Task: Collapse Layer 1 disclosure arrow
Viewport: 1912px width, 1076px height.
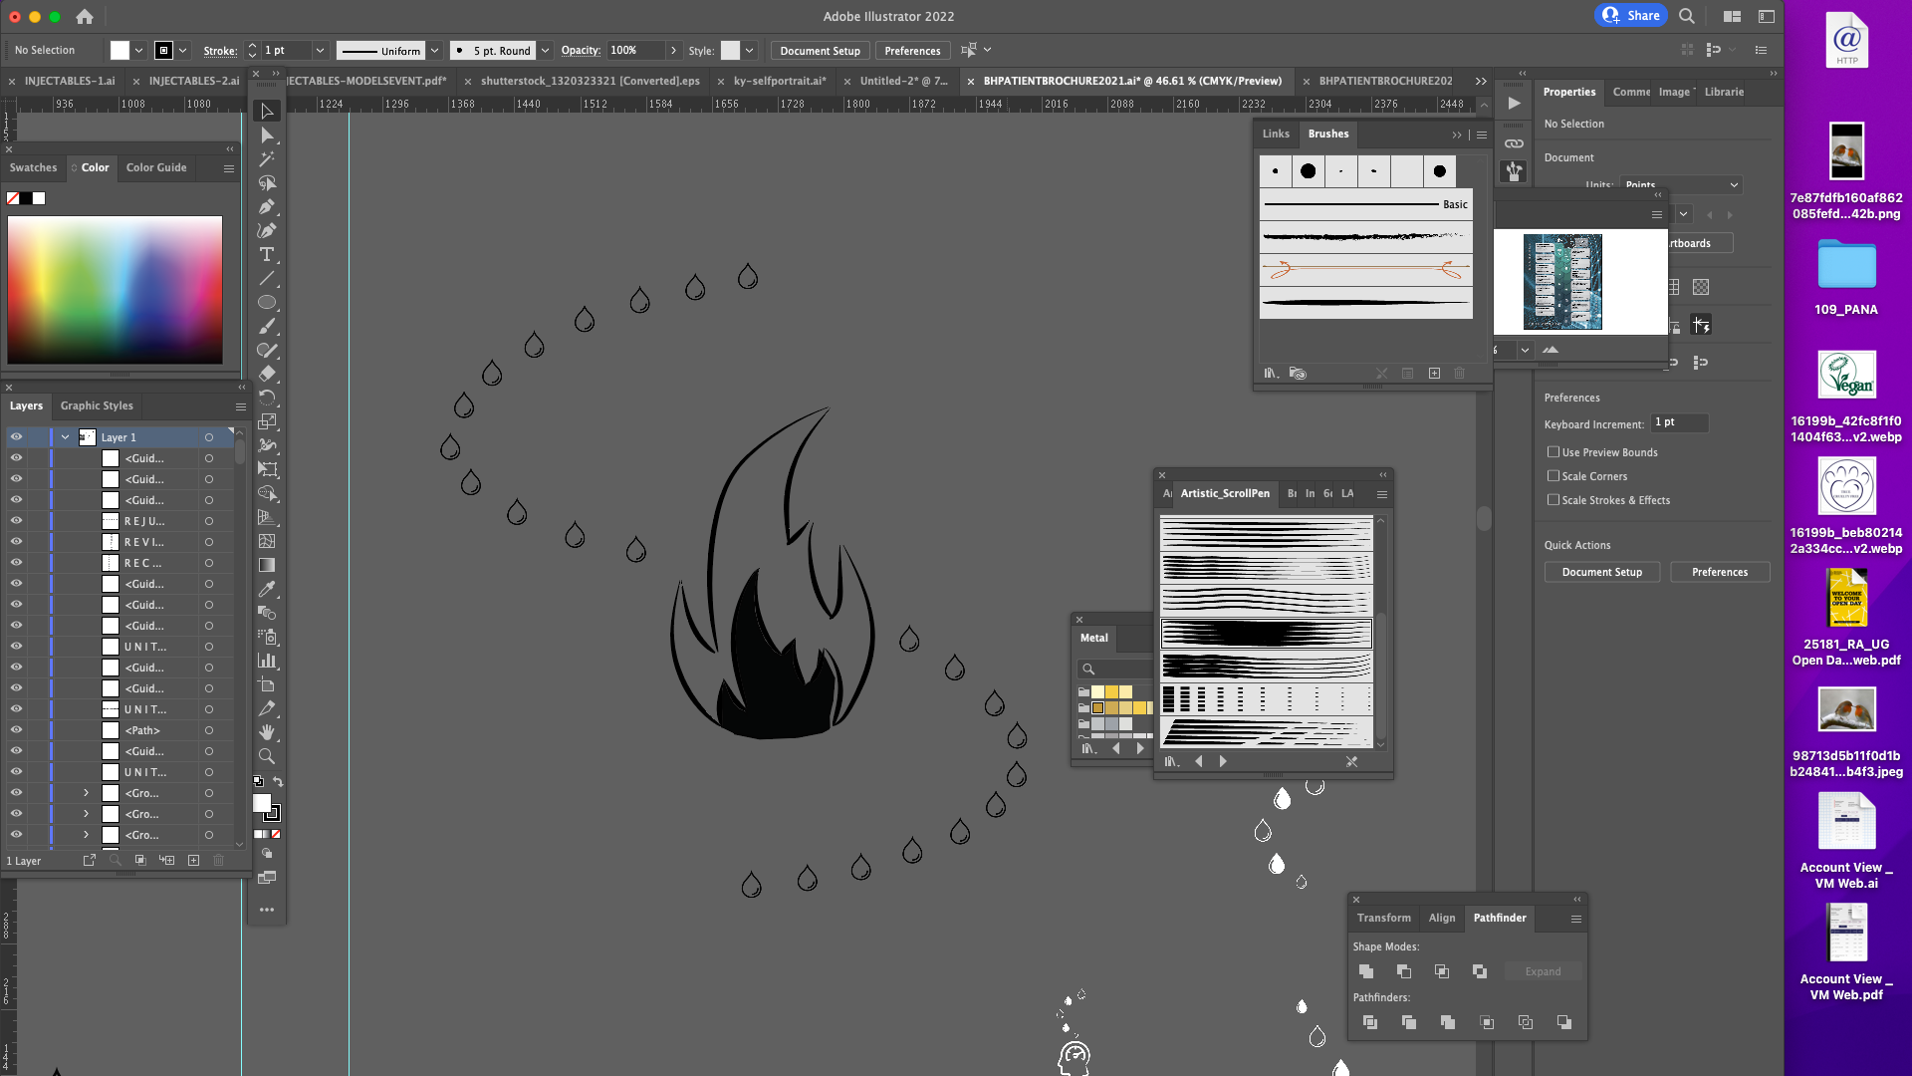Action: tap(65, 437)
